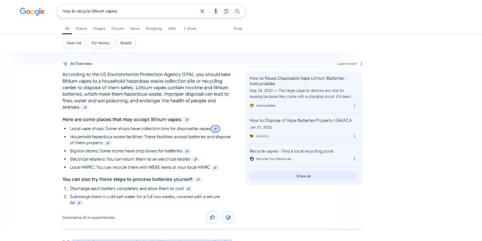Open 'How to Dispose of Vape Batteries Properly' link

click(300, 120)
